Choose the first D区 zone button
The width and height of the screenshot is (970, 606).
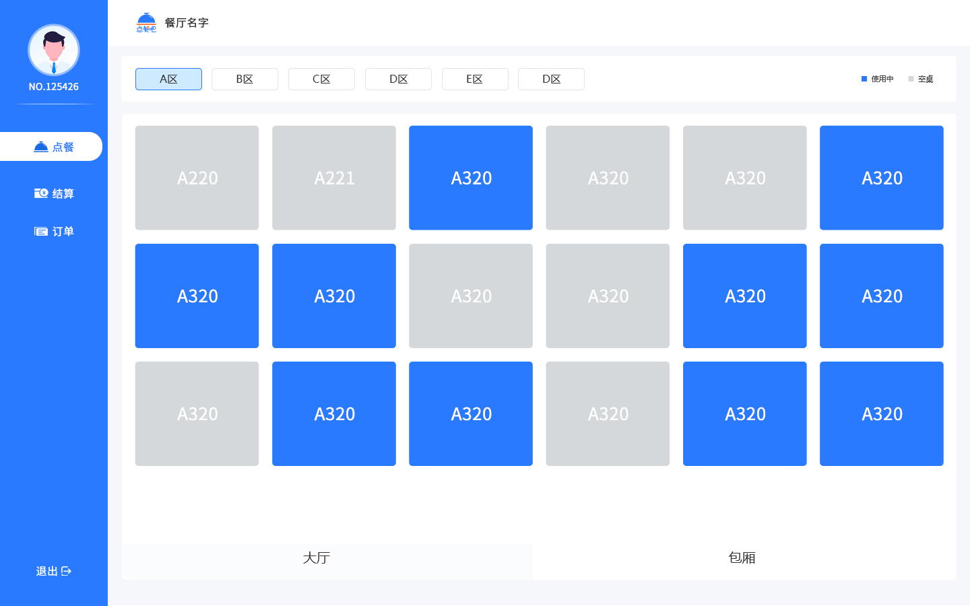(398, 79)
